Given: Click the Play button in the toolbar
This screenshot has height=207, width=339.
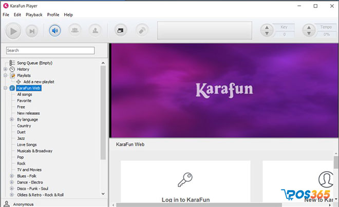Looking at the screenshot, I should pos(13,31).
